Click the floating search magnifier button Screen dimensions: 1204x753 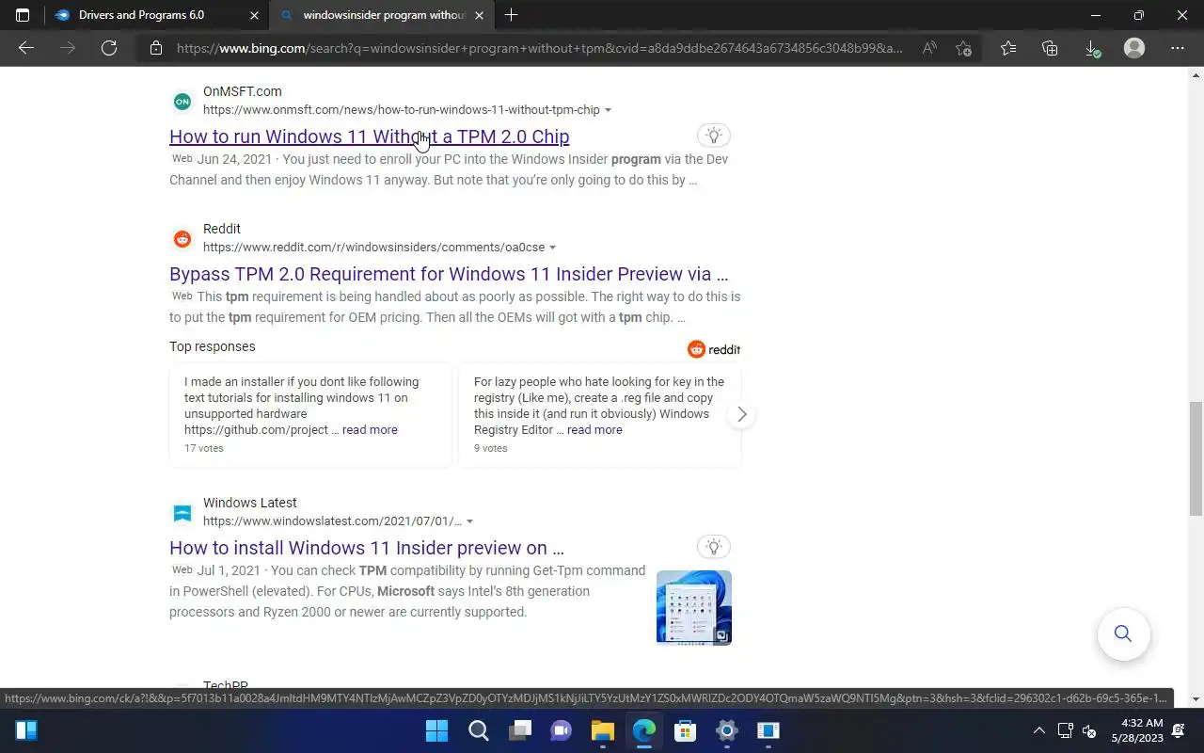[x=1123, y=633]
